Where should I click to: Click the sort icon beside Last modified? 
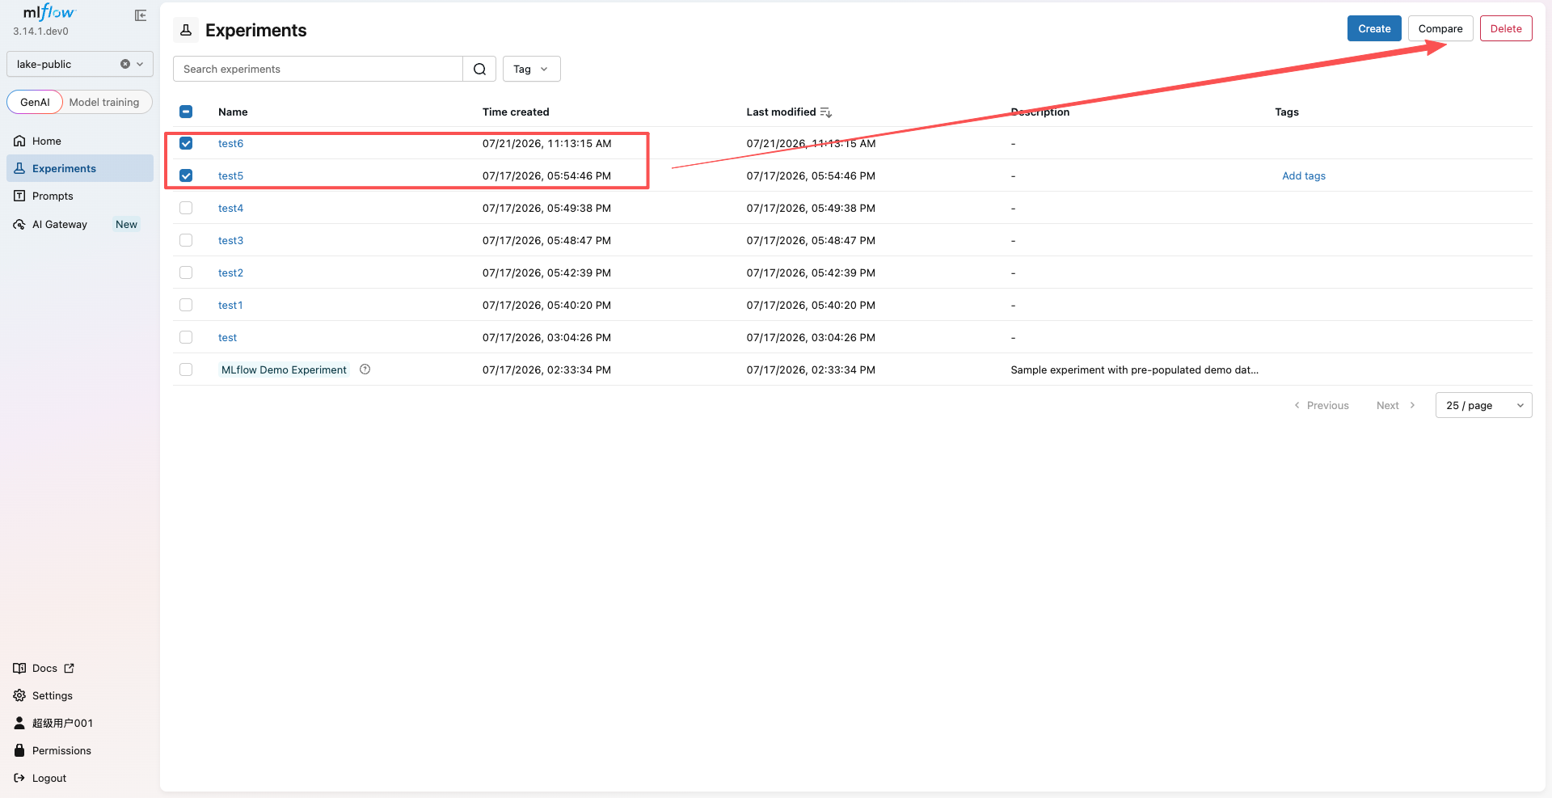[825, 112]
